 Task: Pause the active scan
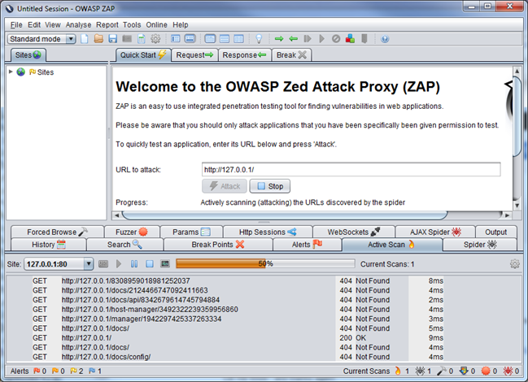[x=134, y=264]
